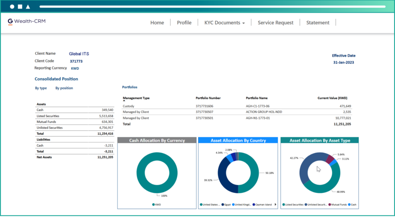Click the United States legend color dot

pos(201,205)
